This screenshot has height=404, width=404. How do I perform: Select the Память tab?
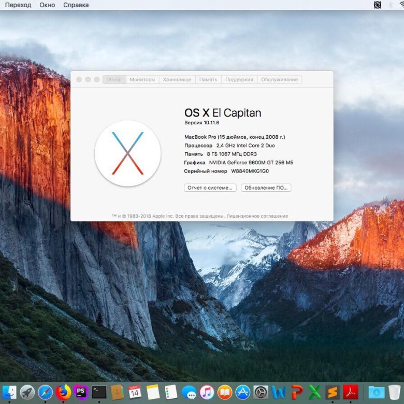(208, 80)
